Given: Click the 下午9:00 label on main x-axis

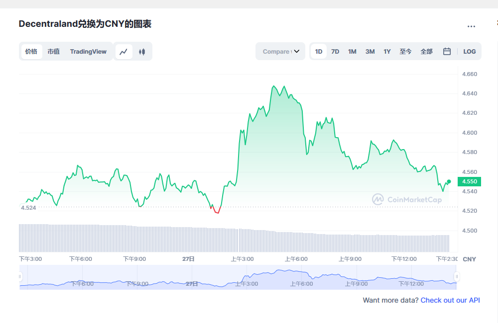Looking at the screenshot, I should tap(134, 259).
